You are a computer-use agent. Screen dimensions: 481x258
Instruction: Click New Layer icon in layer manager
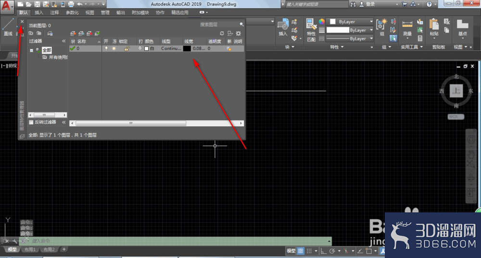(x=73, y=34)
